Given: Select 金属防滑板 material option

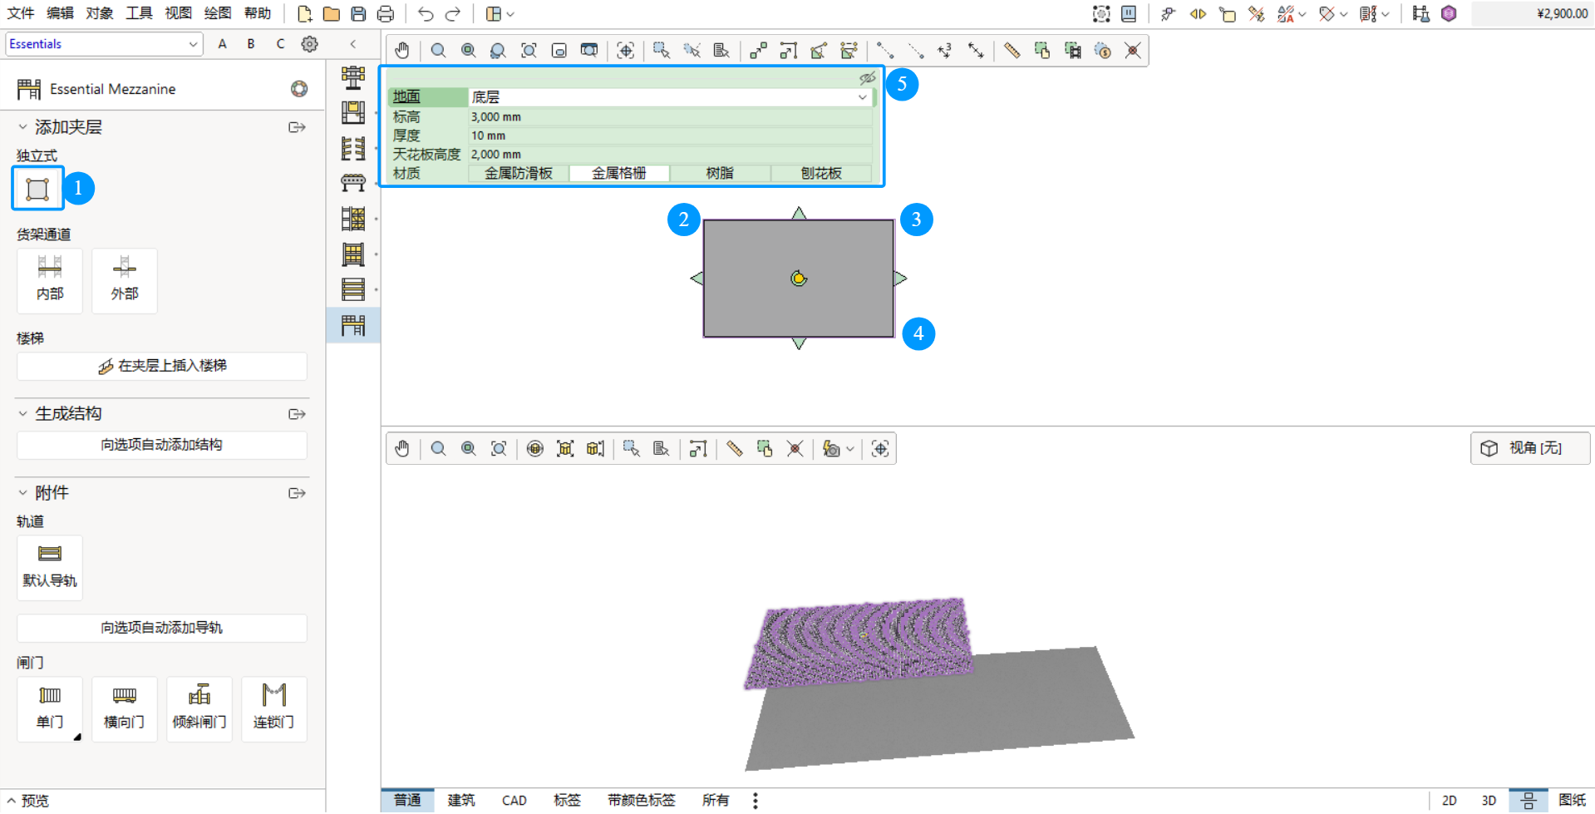Looking at the screenshot, I should click(519, 173).
